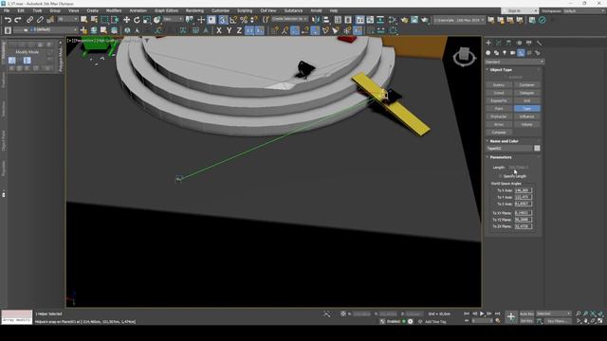
Task: Click the Protractor helper button
Action: [x=499, y=117]
